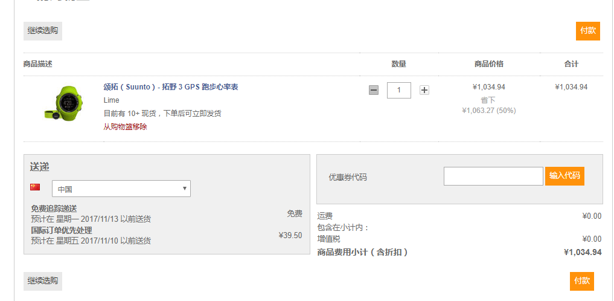This screenshot has height=301, width=614.
Task: Click the quantity field showing 1
Action: 399,90
